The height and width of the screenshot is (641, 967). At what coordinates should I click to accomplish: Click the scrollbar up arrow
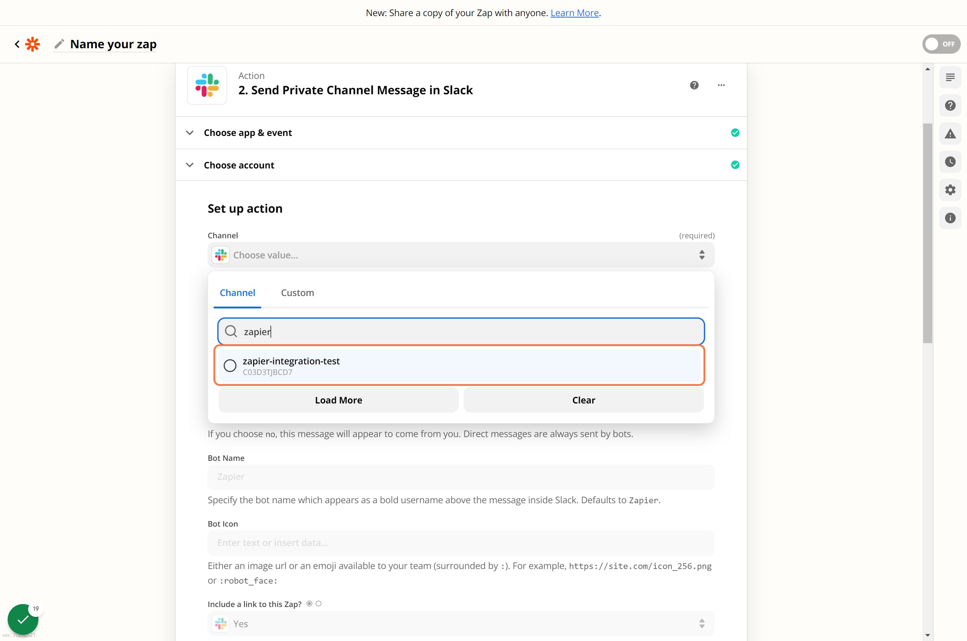coord(928,69)
